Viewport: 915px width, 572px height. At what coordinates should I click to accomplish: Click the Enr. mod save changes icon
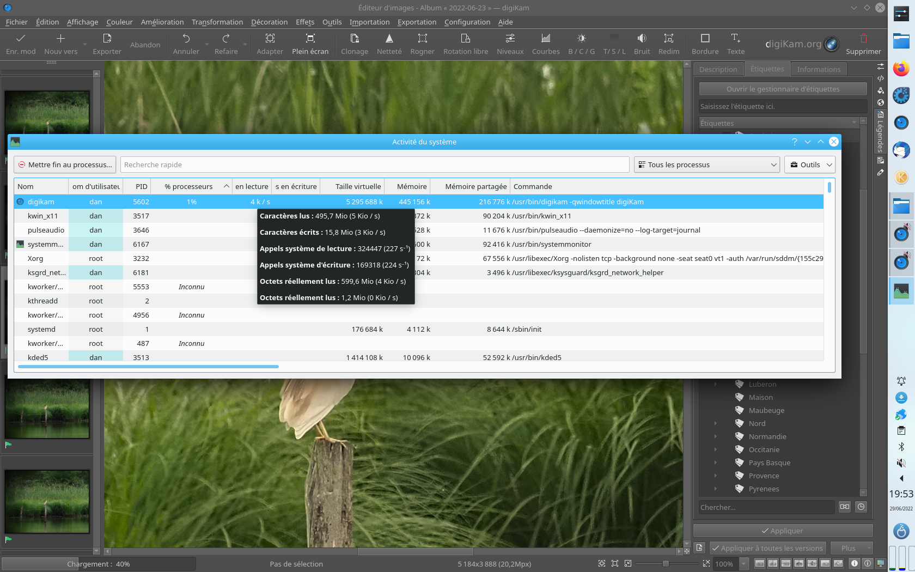[21, 38]
